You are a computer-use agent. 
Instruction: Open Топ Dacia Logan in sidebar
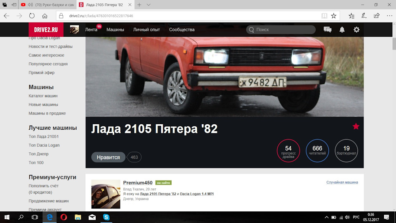click(44, 145)
